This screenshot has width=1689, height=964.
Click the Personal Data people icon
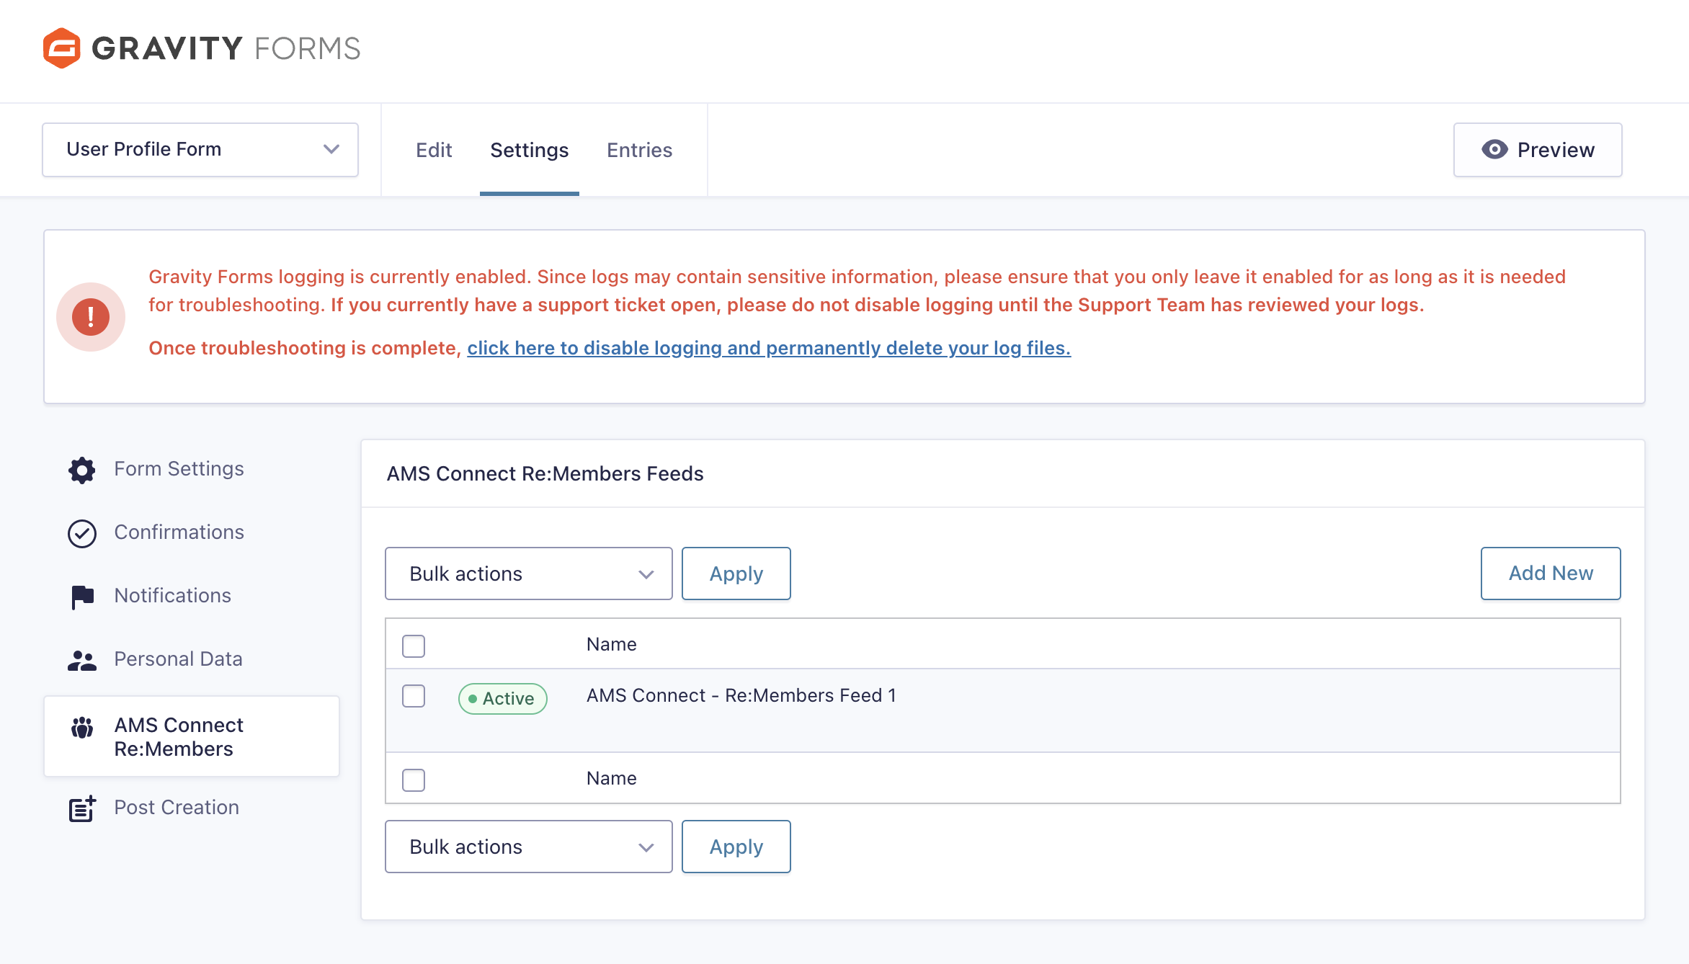pos(82,660)
